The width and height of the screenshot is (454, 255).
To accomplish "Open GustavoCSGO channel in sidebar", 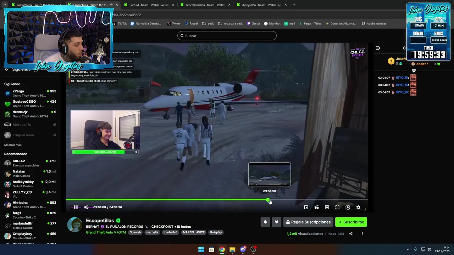I will (30, 104).
